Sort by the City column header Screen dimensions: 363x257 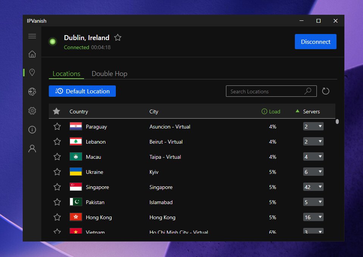(154, 111)
